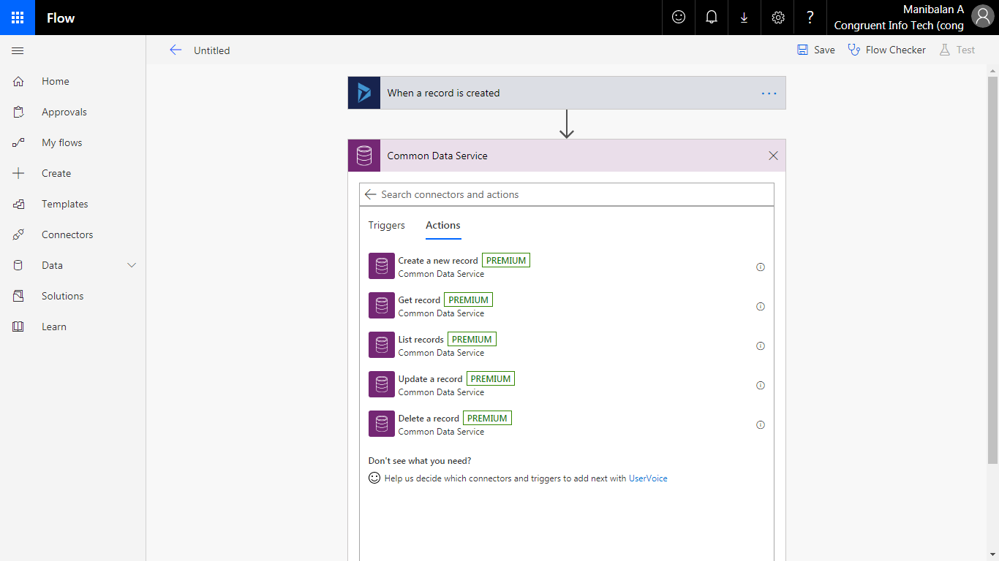Screen dimensions: 999x561
Task: Show info for Get record
Action: 761,307
